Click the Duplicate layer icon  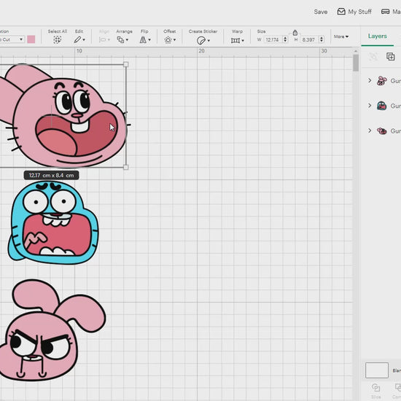tap(391, 56)
